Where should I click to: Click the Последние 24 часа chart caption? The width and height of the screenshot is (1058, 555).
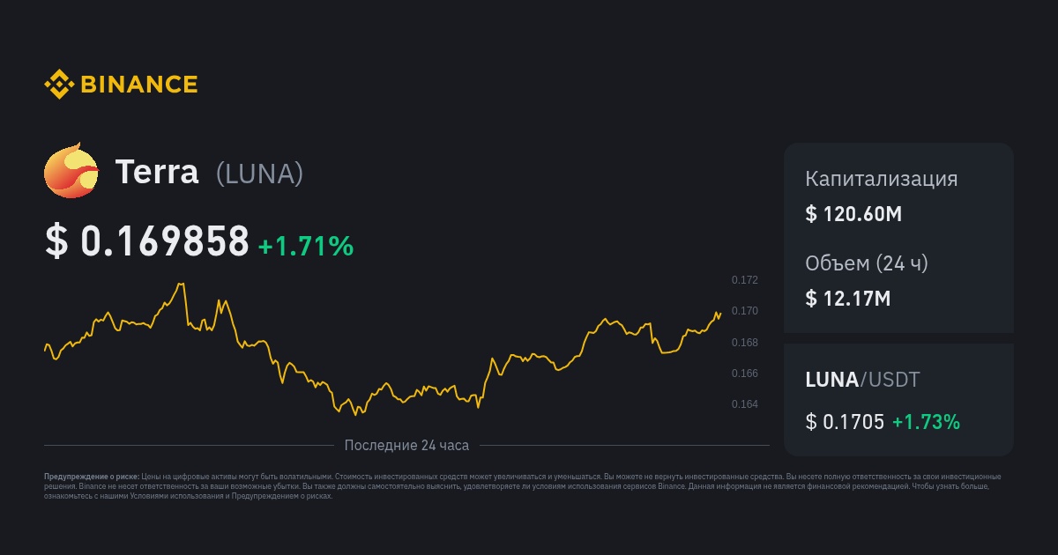(406, 445)
